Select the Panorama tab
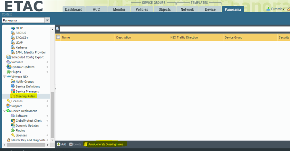Viewport: 290px width, 151px height. point(233,9)
